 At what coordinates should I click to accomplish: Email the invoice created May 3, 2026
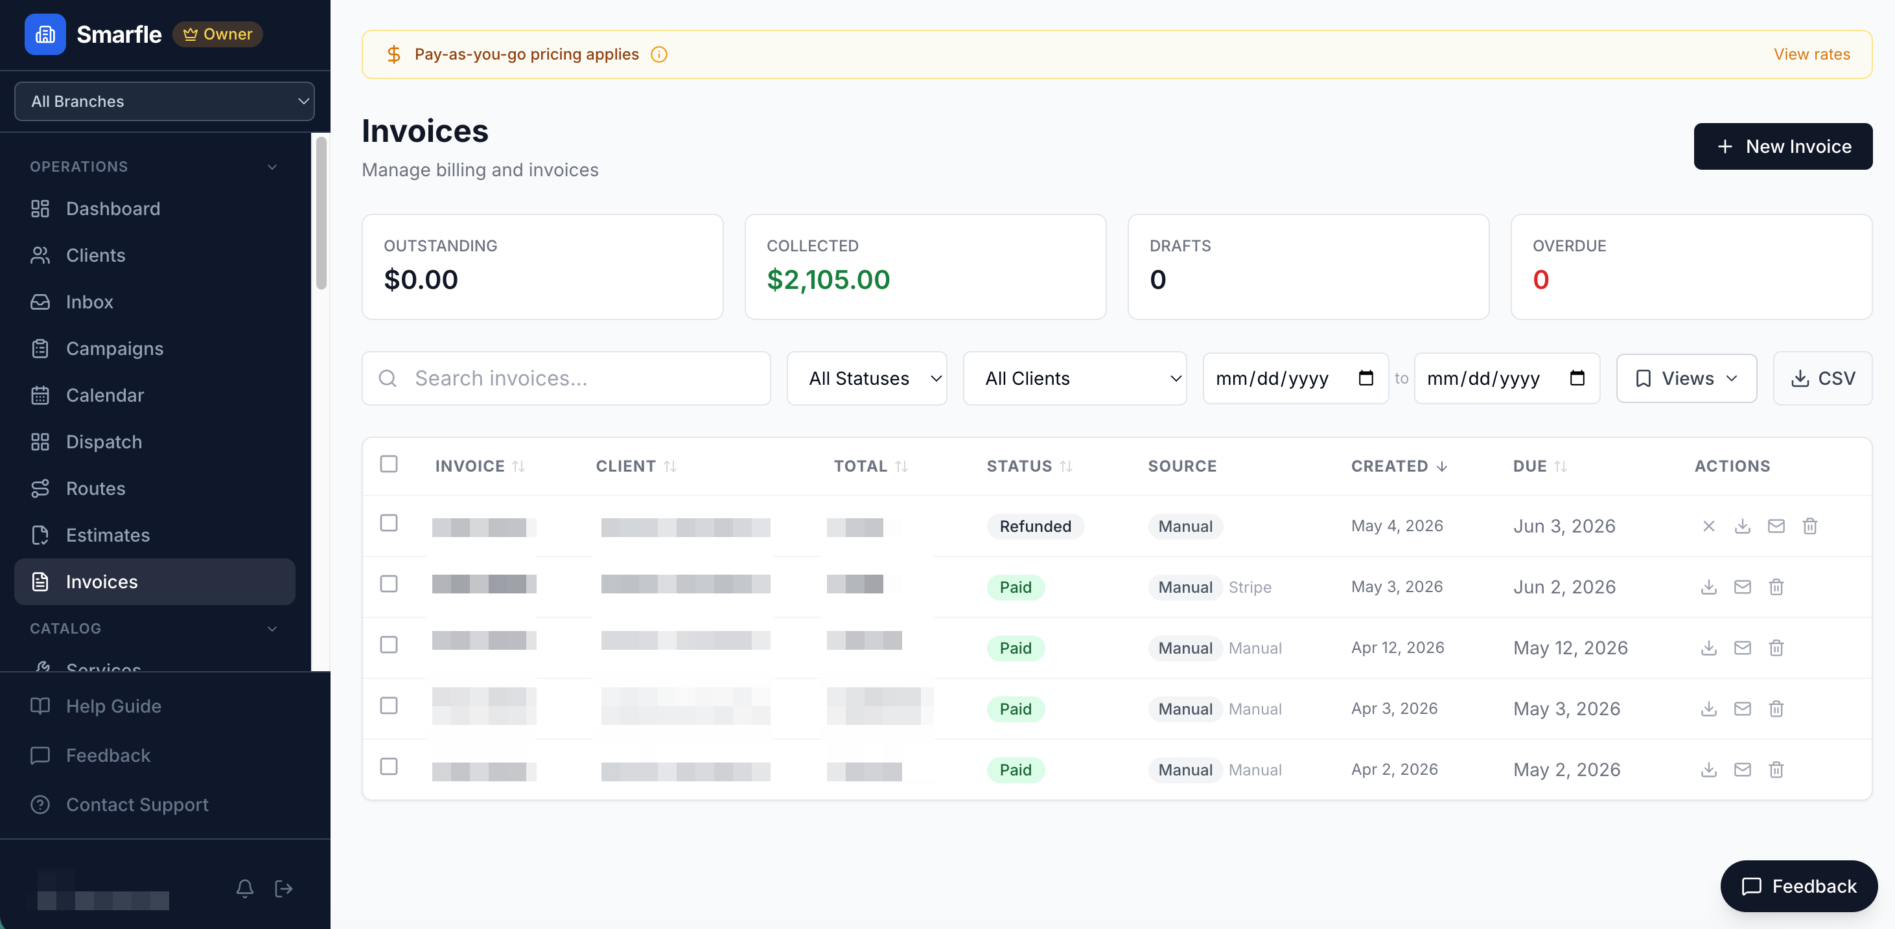(x=1743, y=587)
